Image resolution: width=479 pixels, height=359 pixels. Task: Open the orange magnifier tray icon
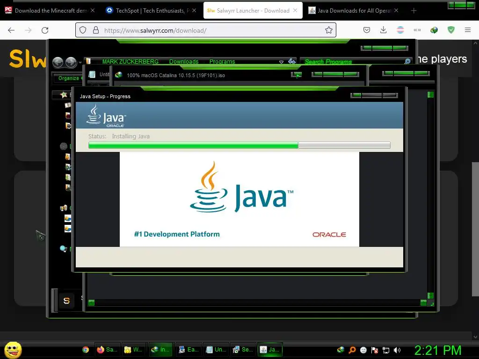352,350
